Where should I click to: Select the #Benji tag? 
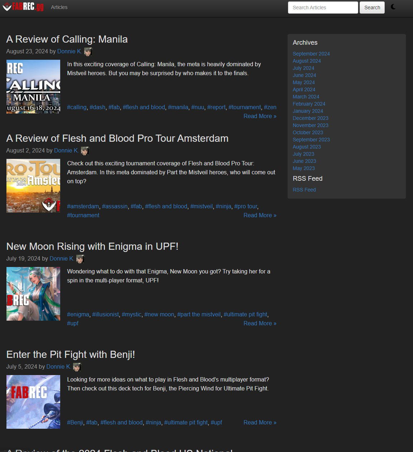(75, 422)
